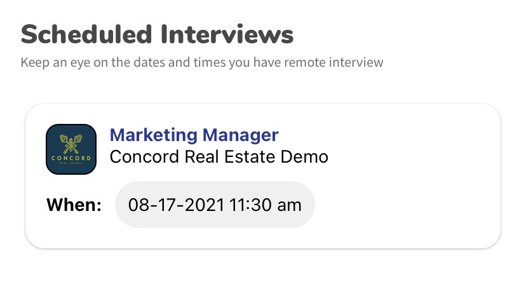Click the CONCORD text inside the logo
Screen dimensions: 526x298
point(71,157)
